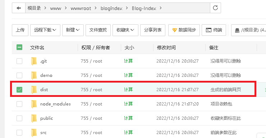This screenshot has height=138, width=266.
Task: Calculate size of src via 计算
Action: [128, 133]
